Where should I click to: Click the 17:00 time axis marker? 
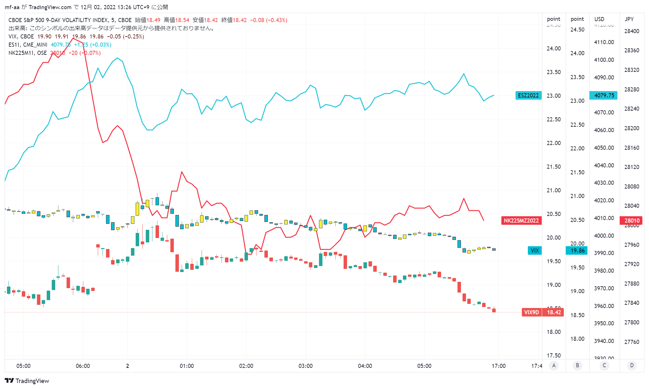click(x=499, y=366)
